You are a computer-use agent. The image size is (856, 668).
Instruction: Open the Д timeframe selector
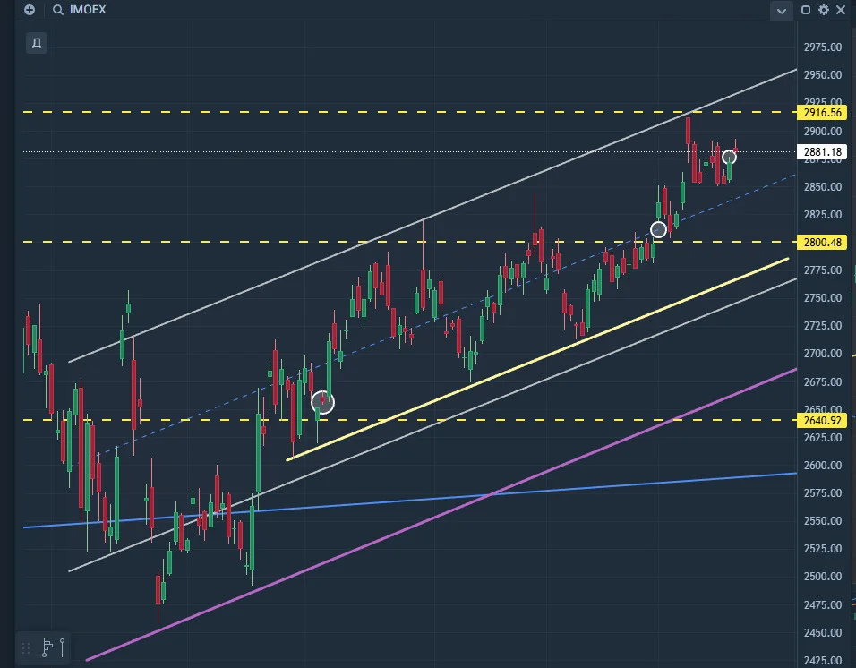tap(37, 43)
